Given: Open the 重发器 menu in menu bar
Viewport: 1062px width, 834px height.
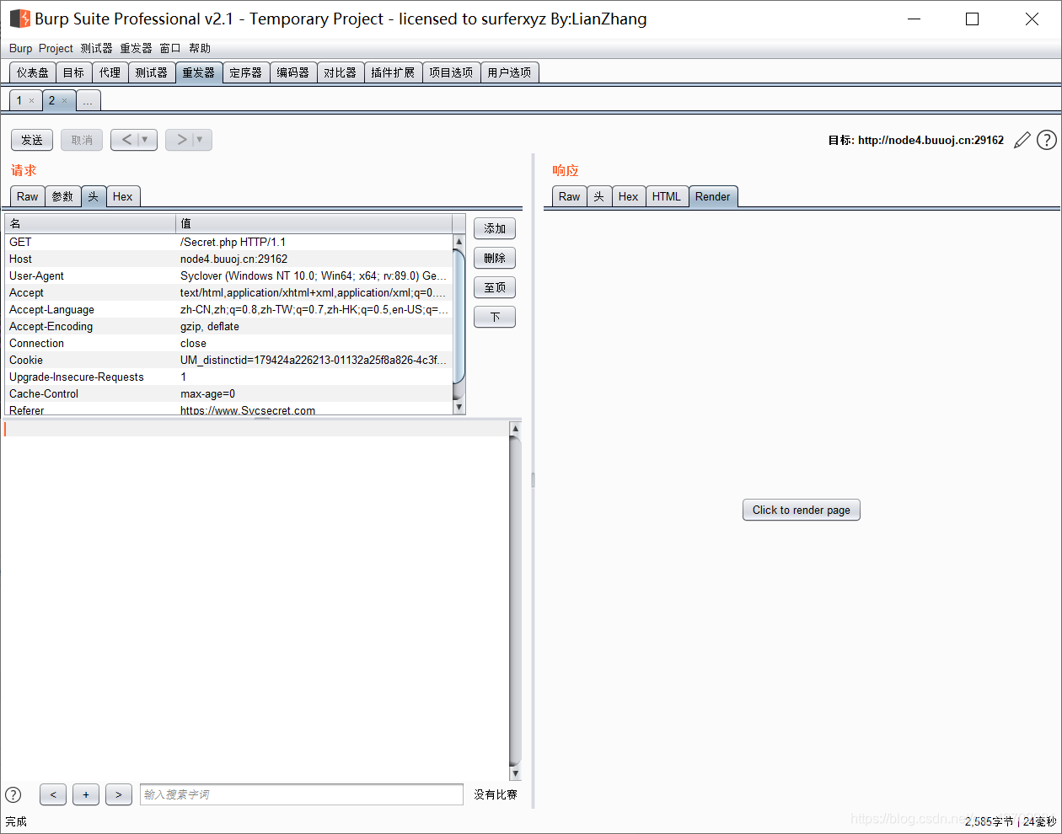Looking at the screenshot, I should coord(136,48).
